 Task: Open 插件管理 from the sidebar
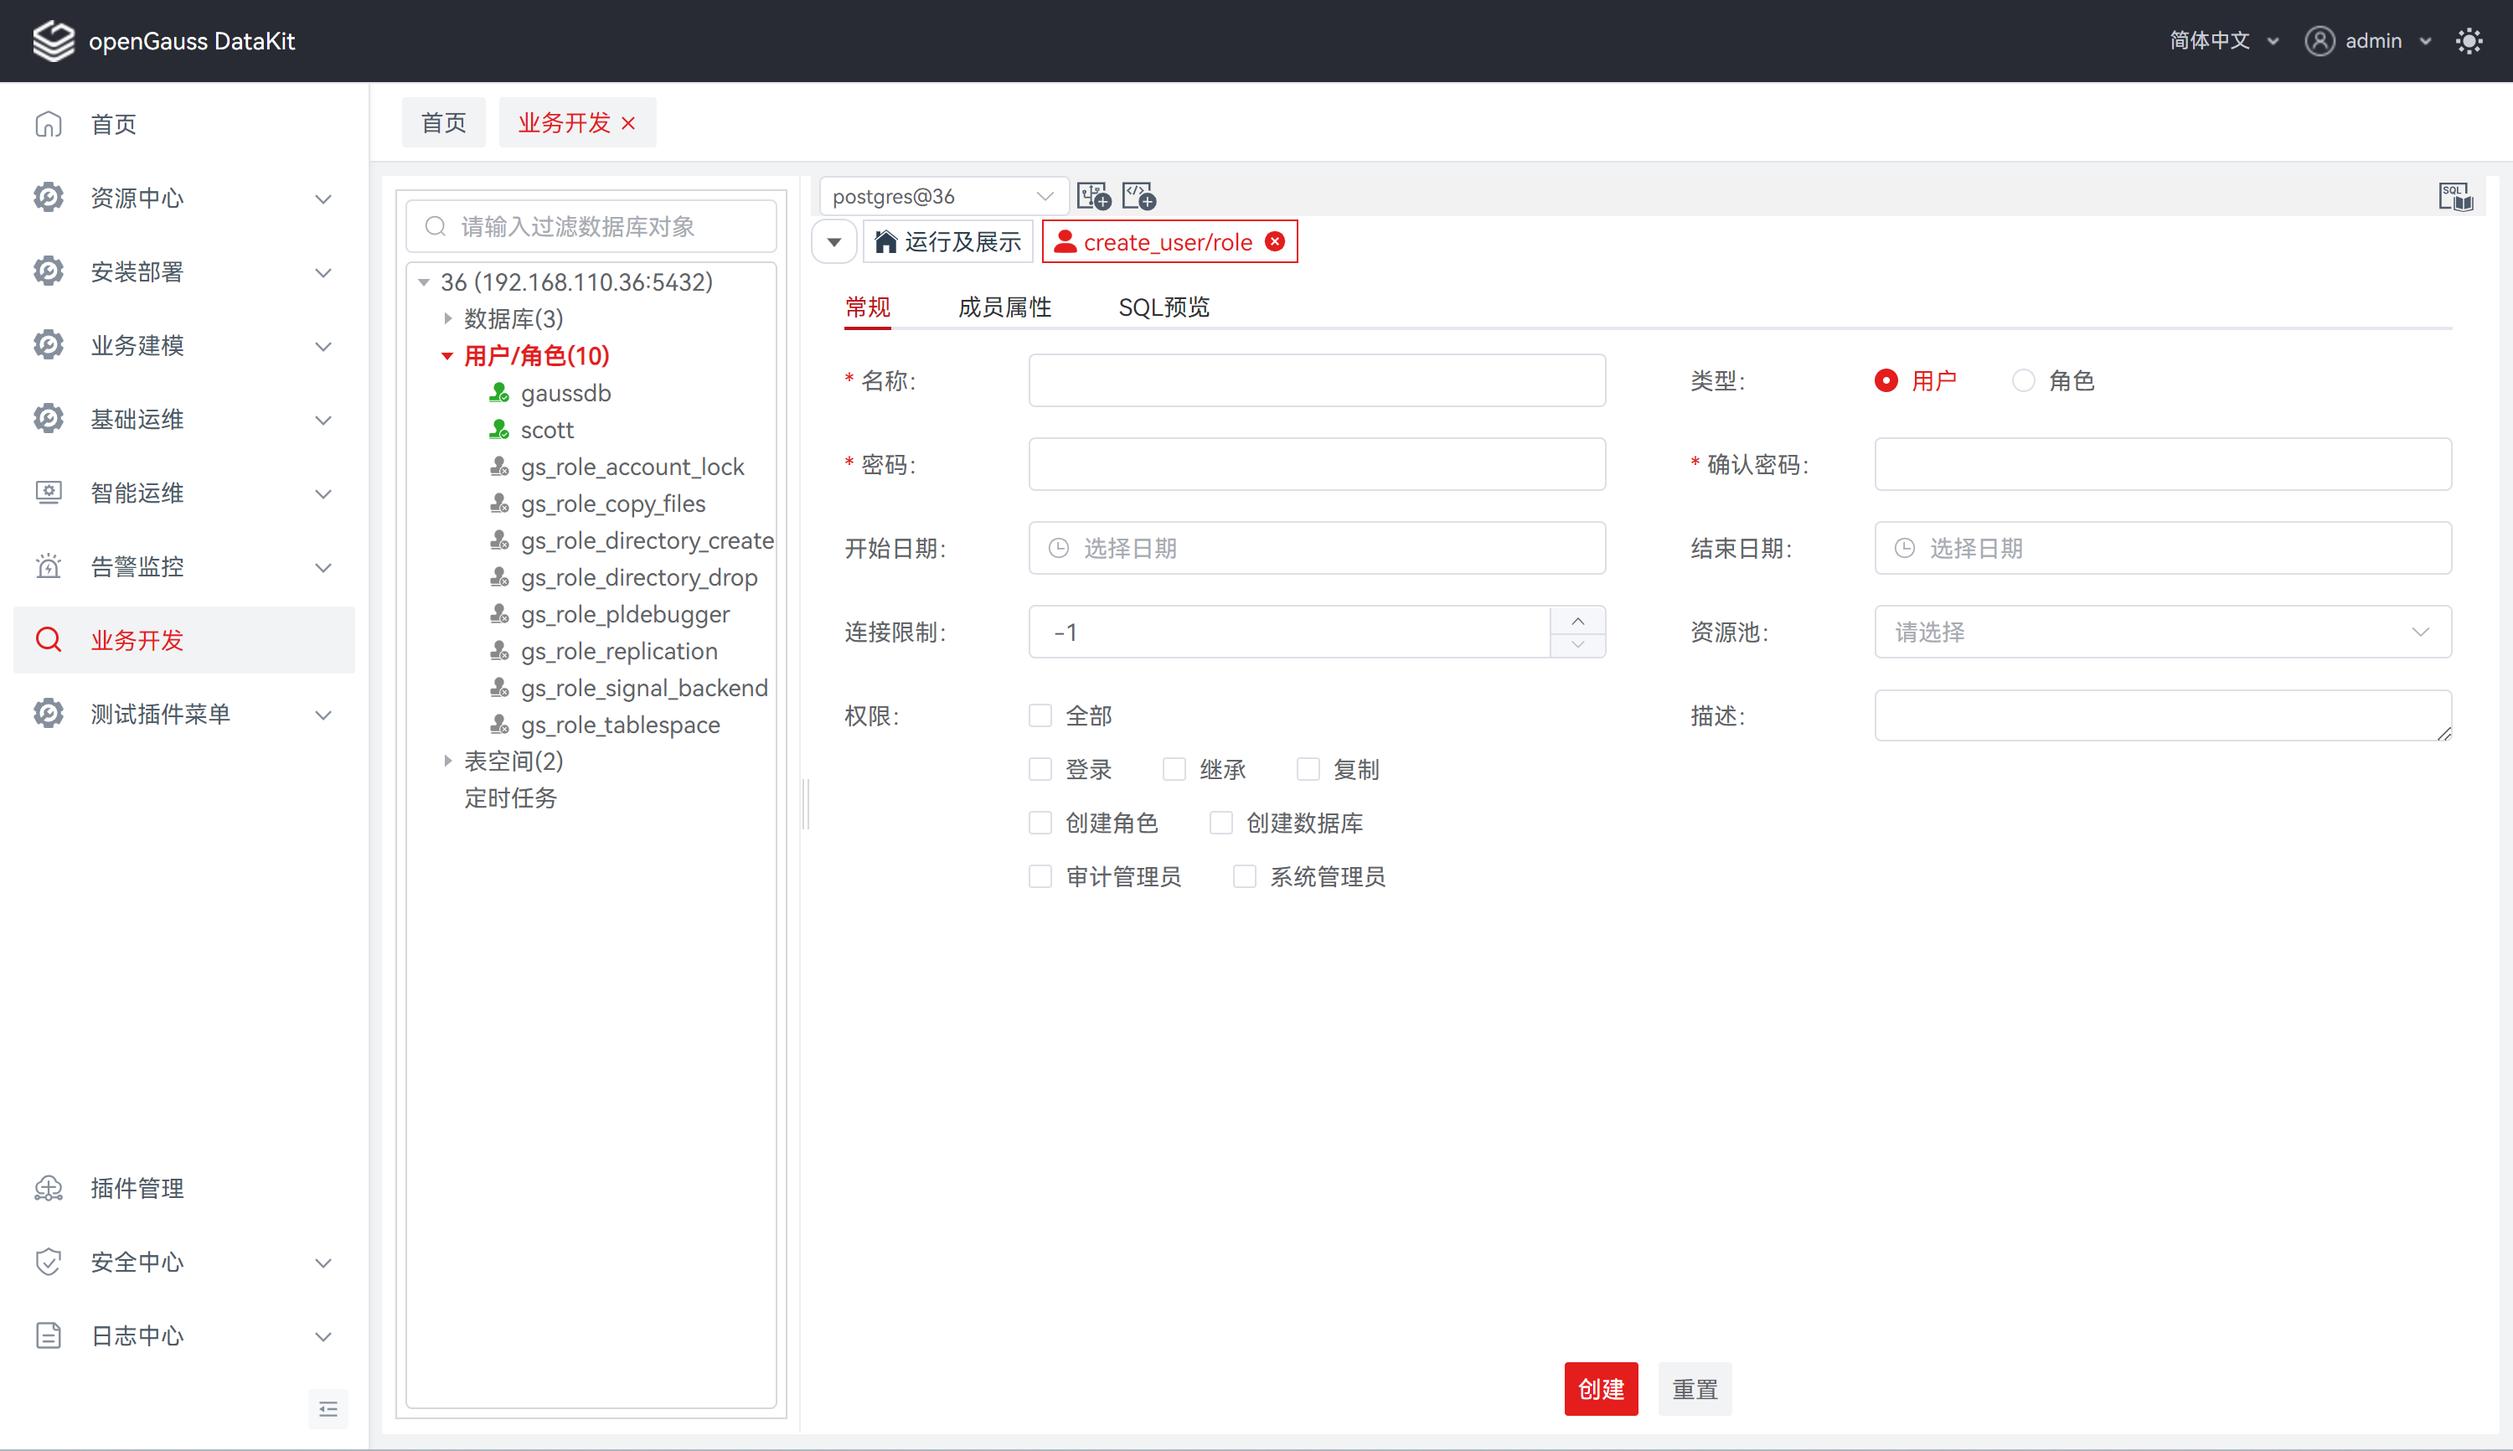137,1188
